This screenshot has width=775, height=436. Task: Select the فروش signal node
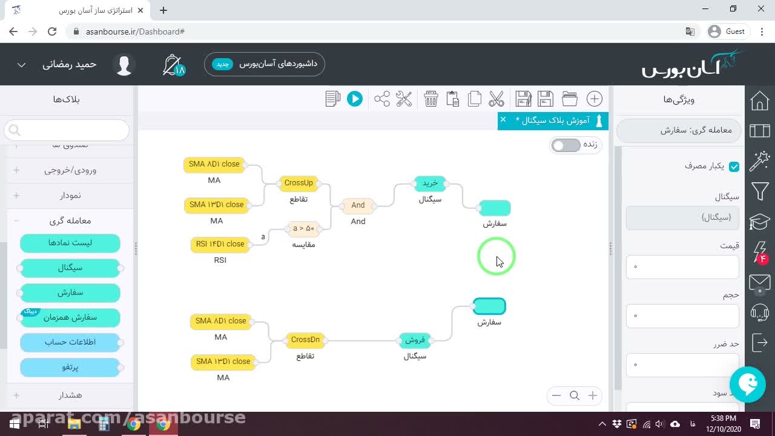coord(415,340)
